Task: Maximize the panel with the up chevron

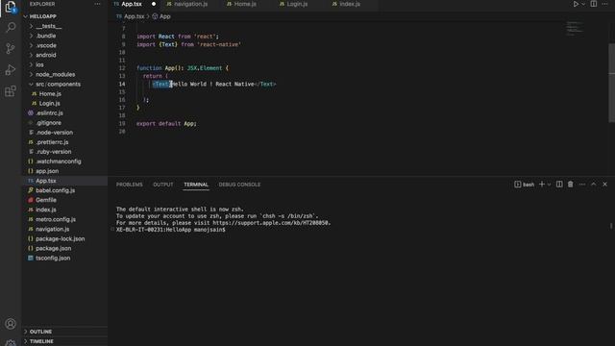Action: [x=594, y=184]
